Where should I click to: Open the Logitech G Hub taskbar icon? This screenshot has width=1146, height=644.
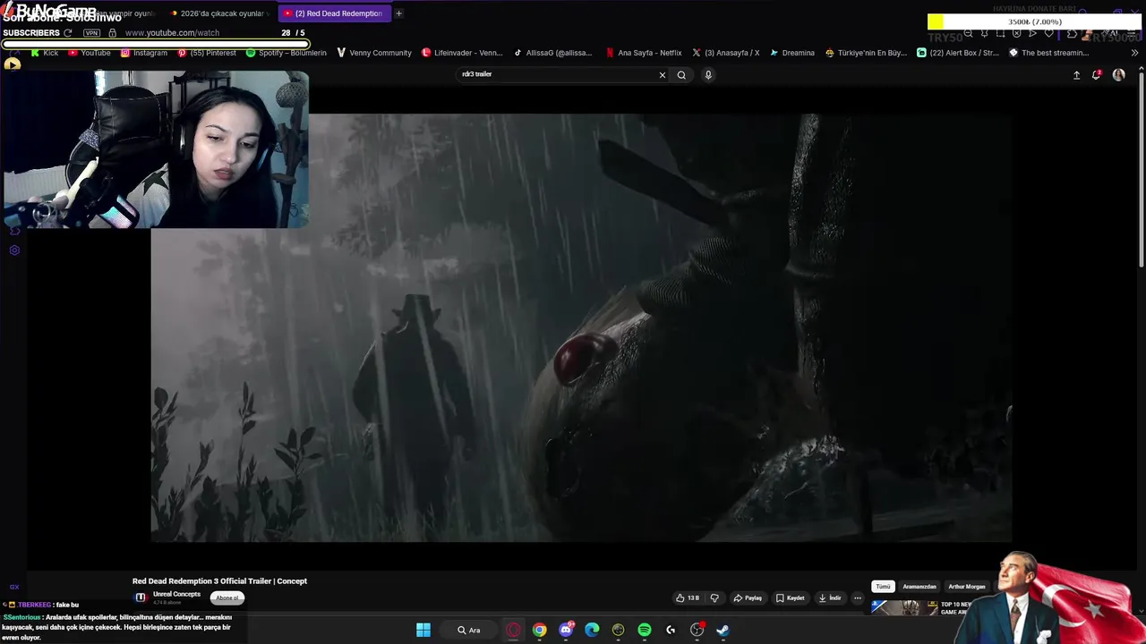point(671,631)
